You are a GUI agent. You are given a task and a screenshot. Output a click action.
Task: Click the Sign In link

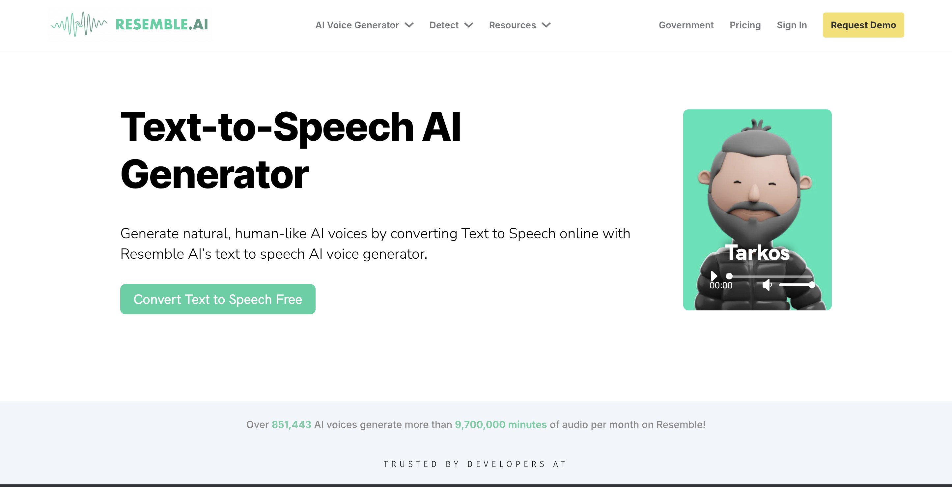click(792, 25)
